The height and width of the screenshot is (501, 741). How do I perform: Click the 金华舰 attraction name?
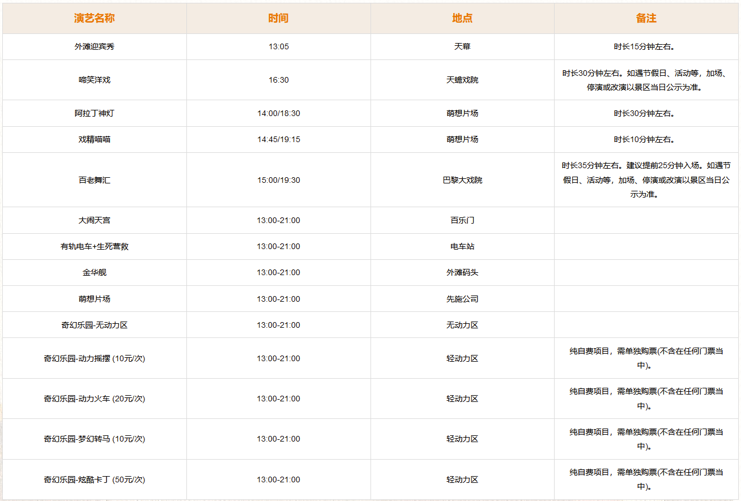pos(94,272)
